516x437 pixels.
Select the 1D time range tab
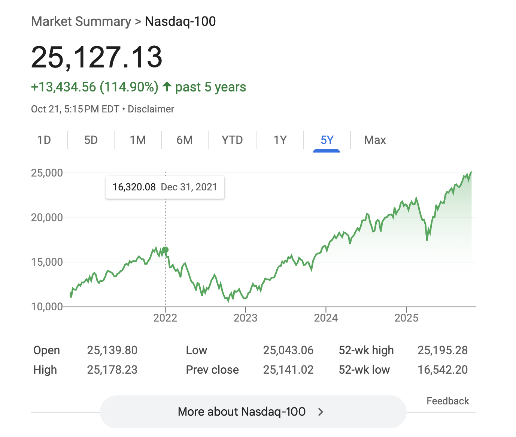tap(44, 140)
